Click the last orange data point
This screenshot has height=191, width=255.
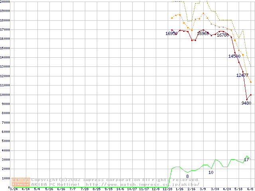pos(251,82)
